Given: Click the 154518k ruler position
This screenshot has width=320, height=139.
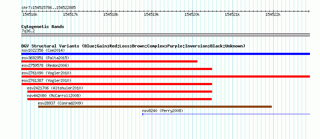Looking at the screenshot, I should [x=111, y=15].
